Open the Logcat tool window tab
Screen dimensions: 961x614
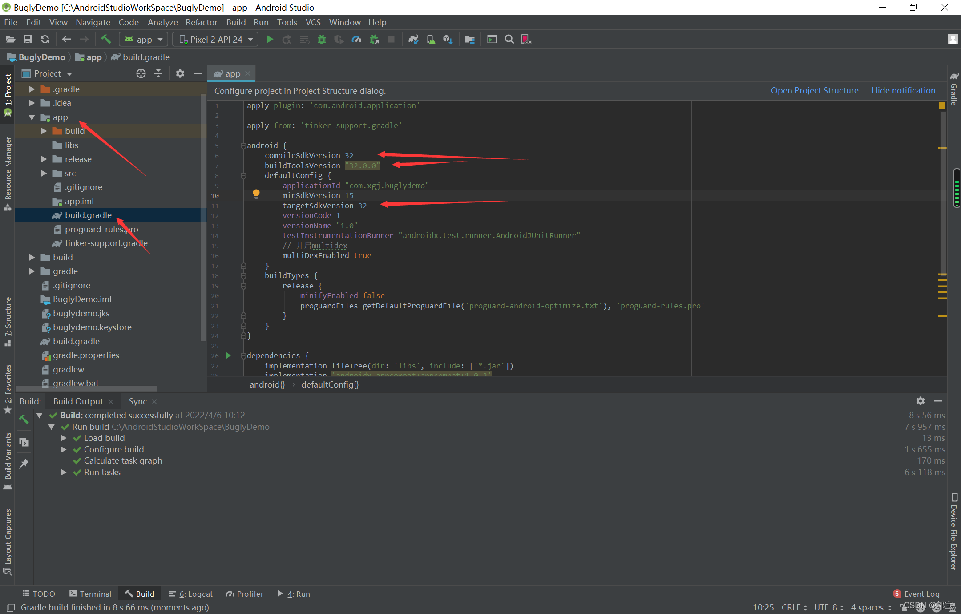click(x=190, y=594)
